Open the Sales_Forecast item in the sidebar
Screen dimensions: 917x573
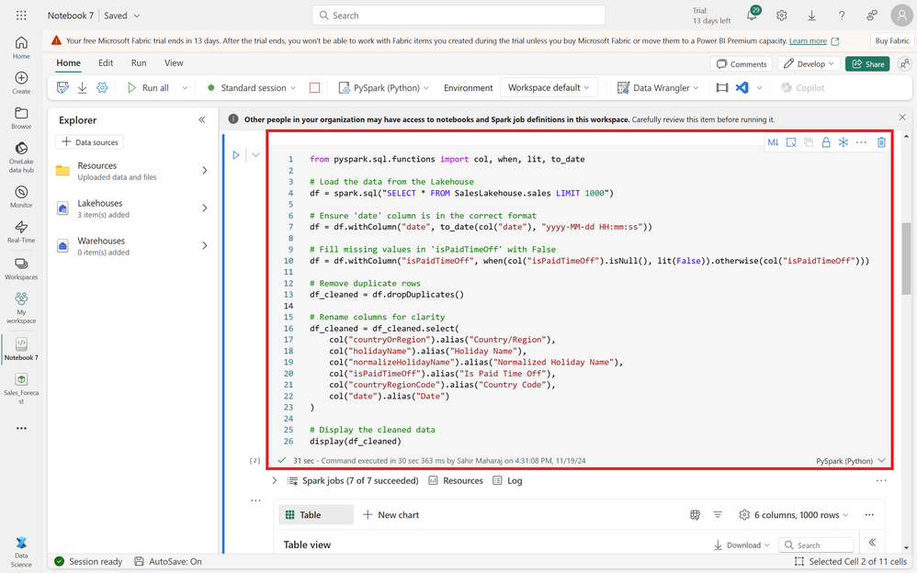click(x=21, y=388)
